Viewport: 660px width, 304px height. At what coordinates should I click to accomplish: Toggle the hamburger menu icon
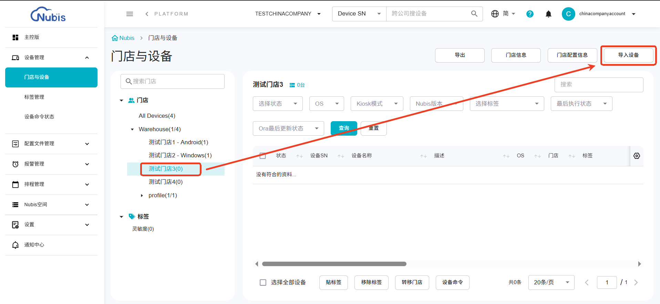(x=130, y=14)
